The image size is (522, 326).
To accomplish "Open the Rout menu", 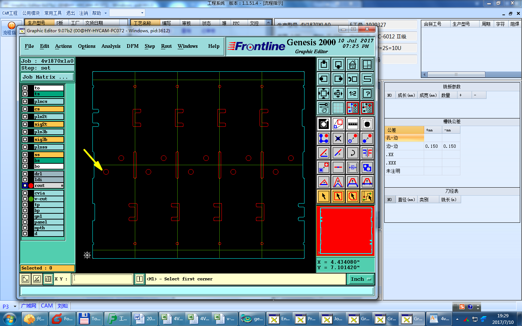I will (166, 46).
